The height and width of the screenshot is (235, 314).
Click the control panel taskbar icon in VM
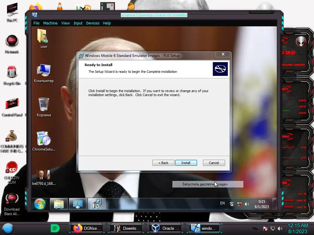point(78,204)
